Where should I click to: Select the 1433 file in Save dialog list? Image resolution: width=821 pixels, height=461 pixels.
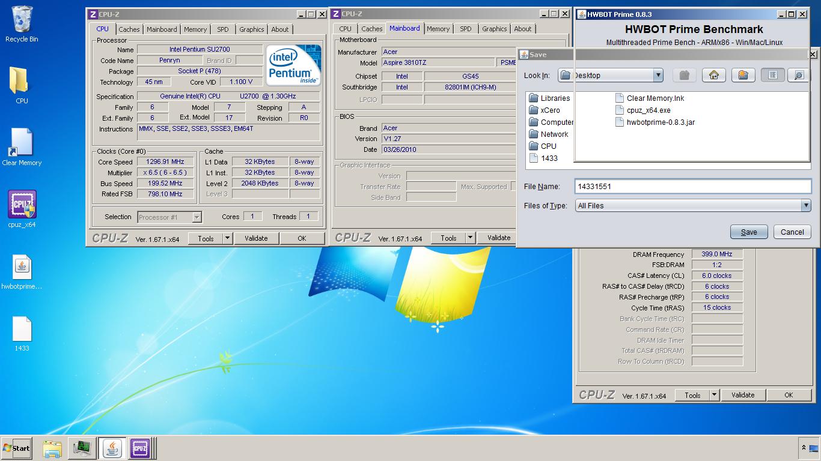[543, 158]
